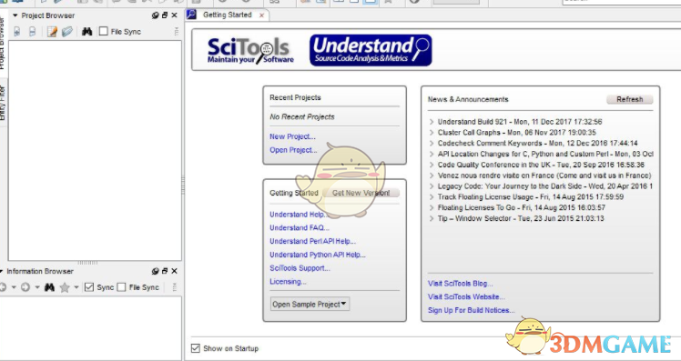Click the Sign Up For Build Notices... link
681x361 pixels.
point(472,311)
